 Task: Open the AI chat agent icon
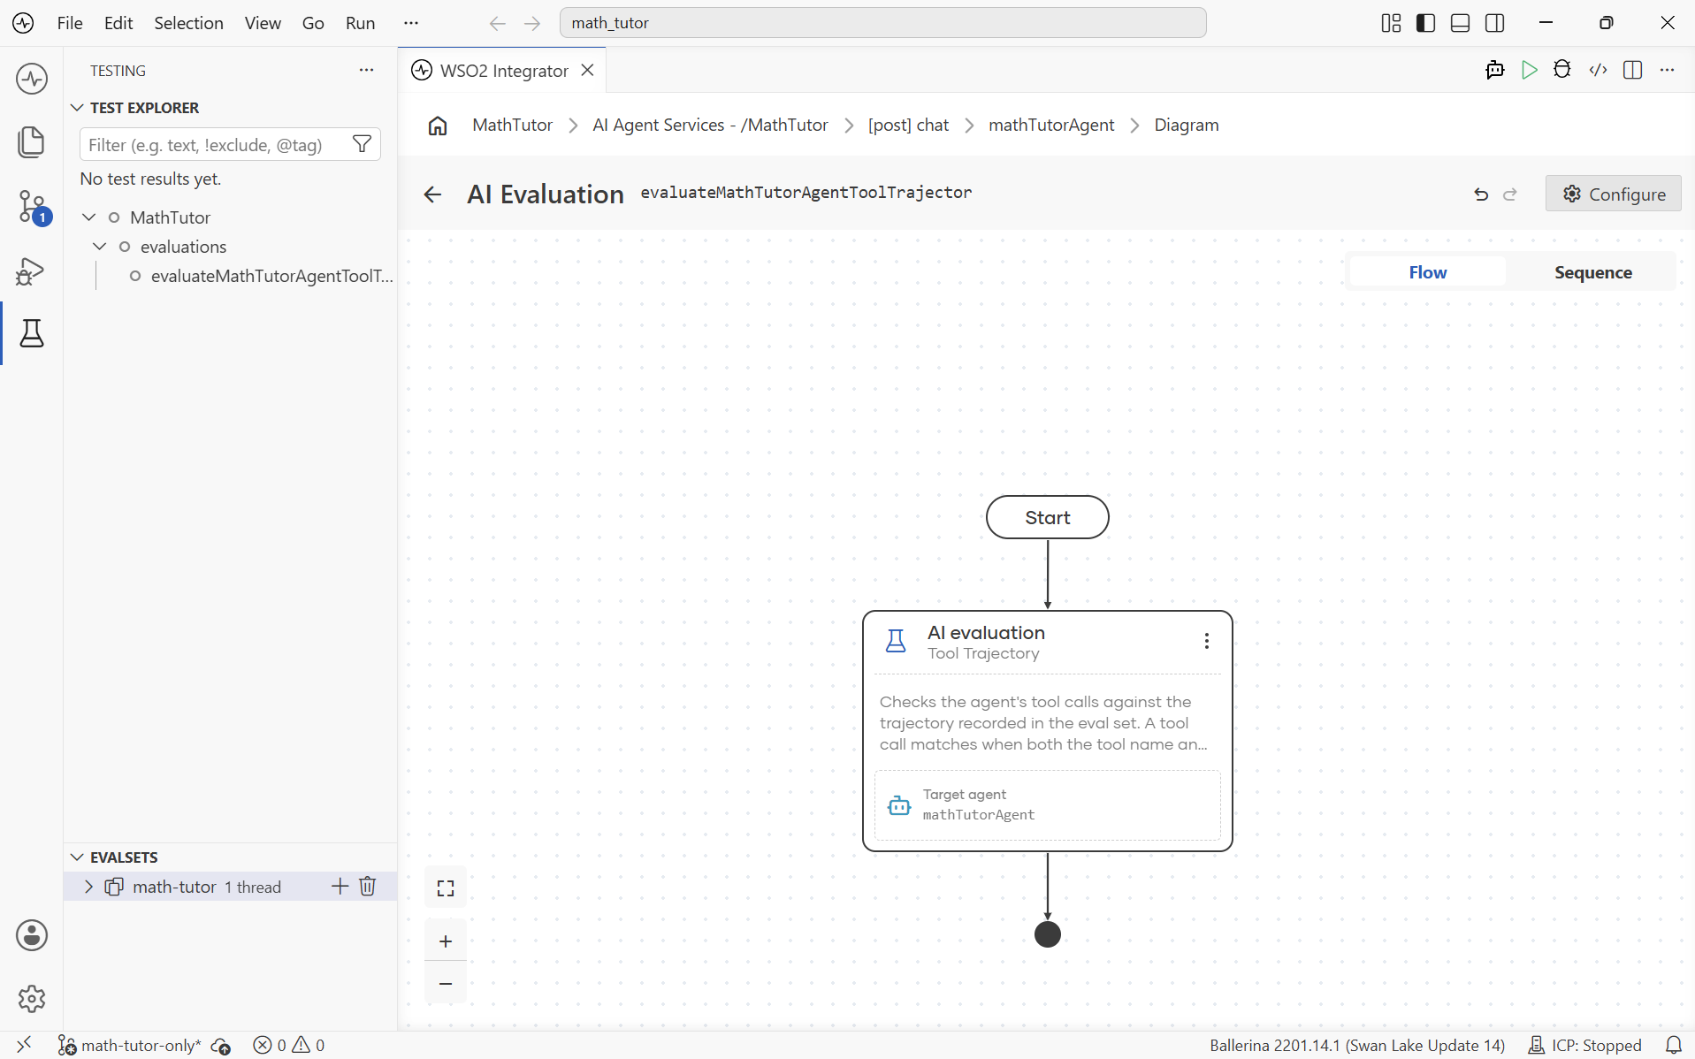tap(1495, 70)
